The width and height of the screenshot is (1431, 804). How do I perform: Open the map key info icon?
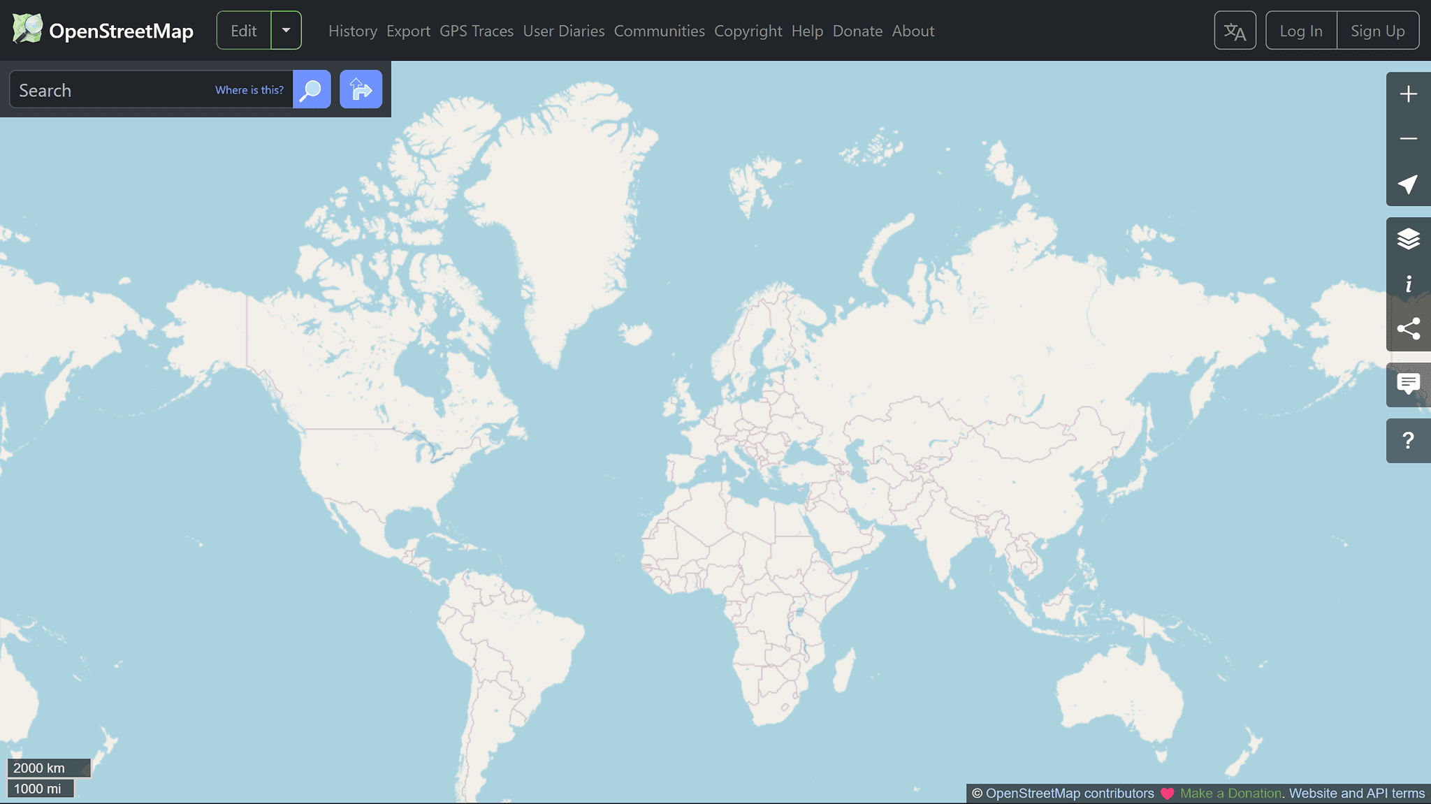click(1408, 284)
